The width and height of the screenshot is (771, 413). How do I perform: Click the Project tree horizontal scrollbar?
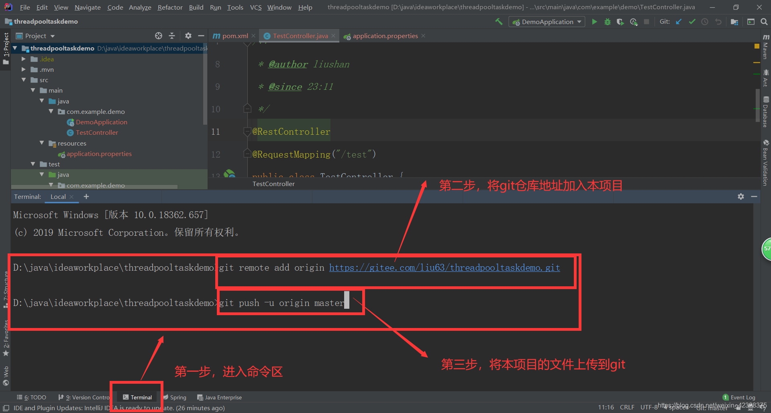[94, 186]
